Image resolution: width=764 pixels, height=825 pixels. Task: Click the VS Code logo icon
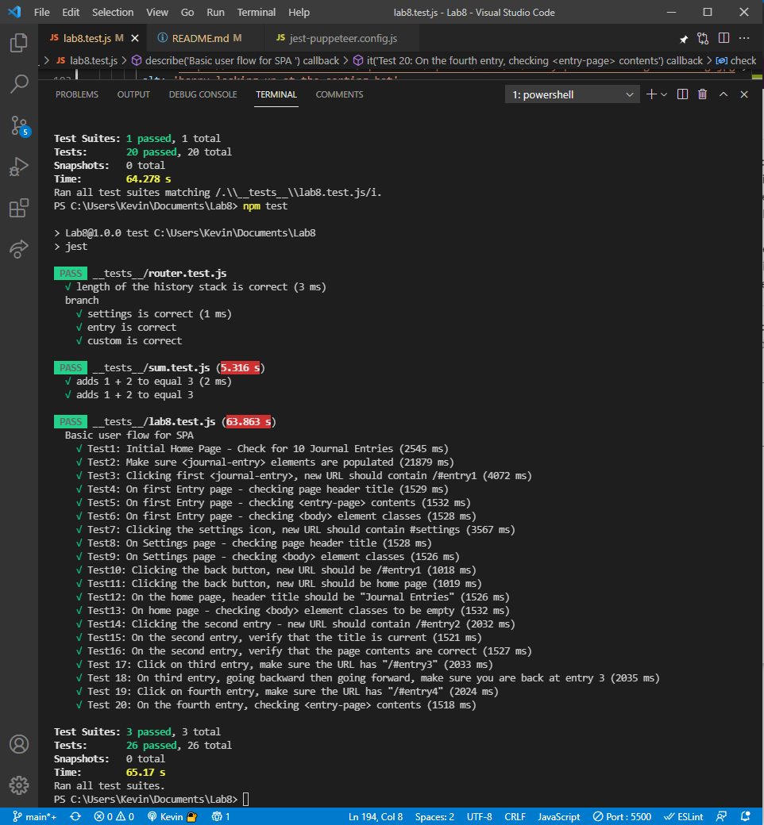point(14,12)
